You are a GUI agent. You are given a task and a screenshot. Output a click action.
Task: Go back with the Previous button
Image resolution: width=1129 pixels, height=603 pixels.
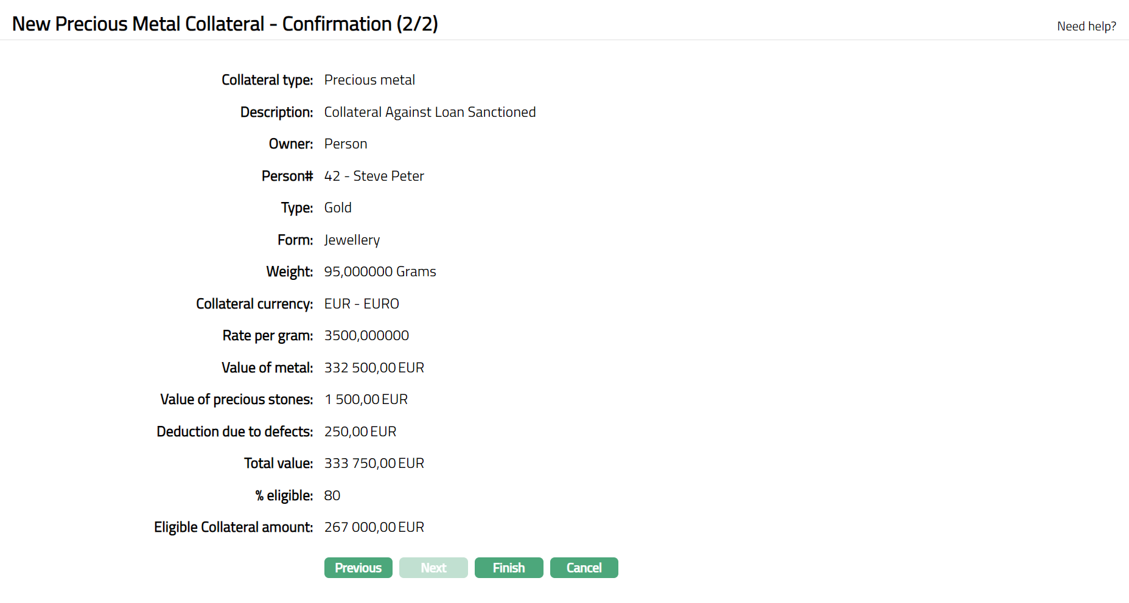[x=358, y=568]
